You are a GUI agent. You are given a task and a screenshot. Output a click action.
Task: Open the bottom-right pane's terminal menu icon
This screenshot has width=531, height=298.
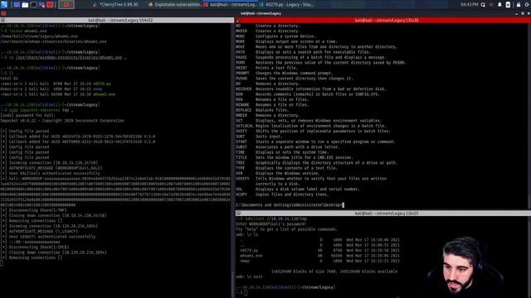coord(238,214)
